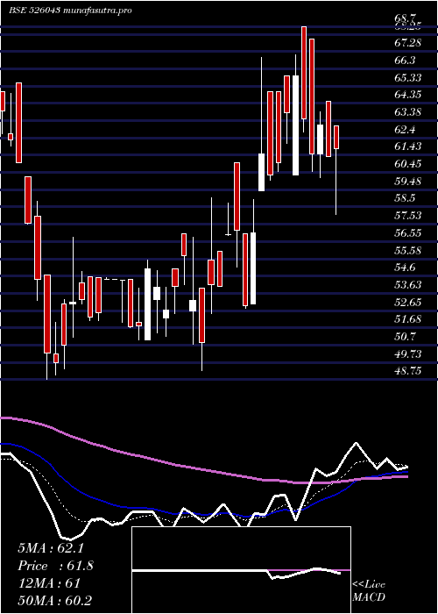
Task: Select the 66.3 price axis label
Action: point(405,61)
